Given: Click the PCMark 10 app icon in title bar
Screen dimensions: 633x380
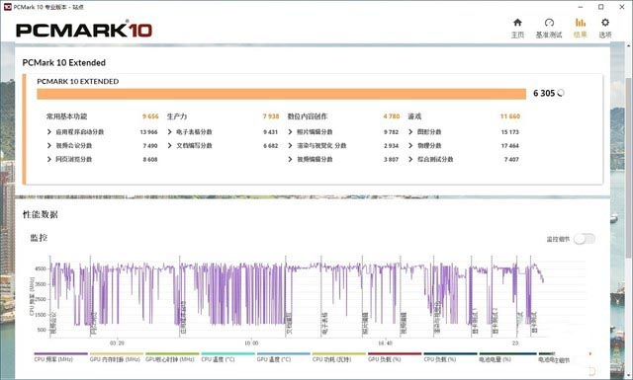Looking at the screenshot, I should click(x=7, y=7).
